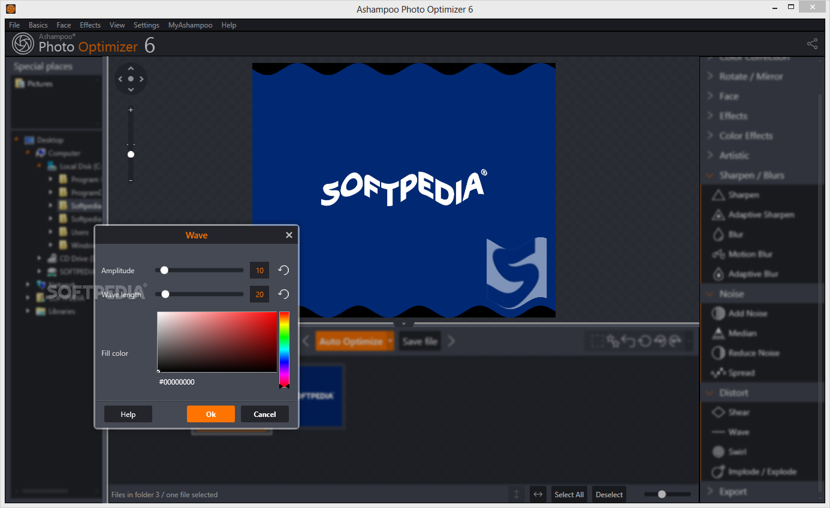Viewport: 830px width, 508px height.
Task: Pick a hue on the rainbow strip
Action: pos(284,349)
